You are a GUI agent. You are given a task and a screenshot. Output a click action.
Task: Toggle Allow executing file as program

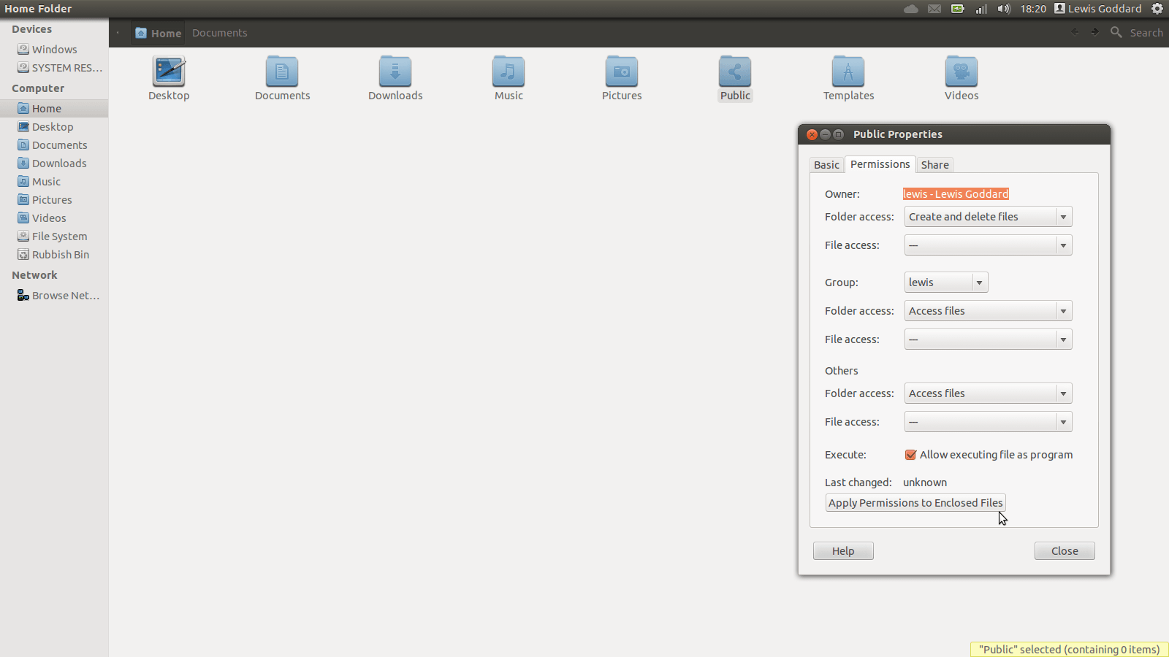point(910,455)
